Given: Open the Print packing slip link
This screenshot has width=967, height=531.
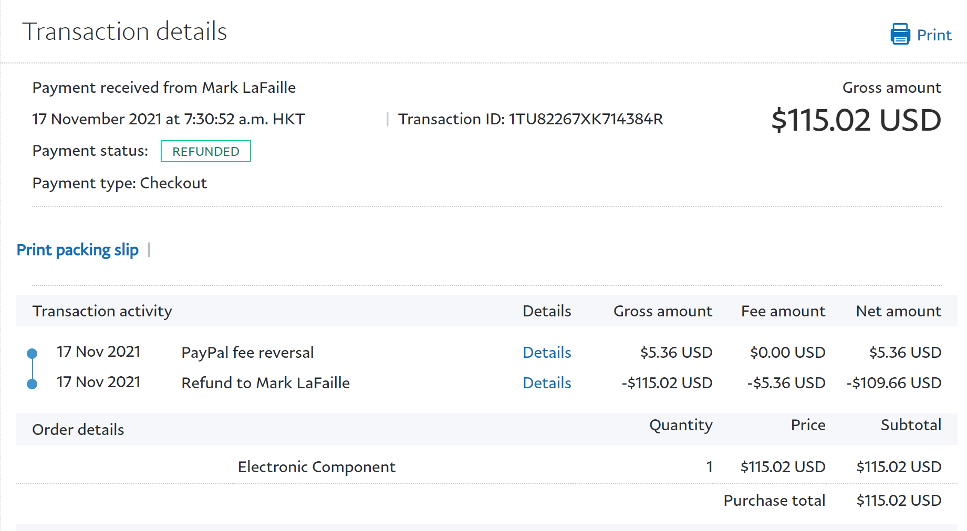Looking at the screenshot, I should (x=77, y=250).
